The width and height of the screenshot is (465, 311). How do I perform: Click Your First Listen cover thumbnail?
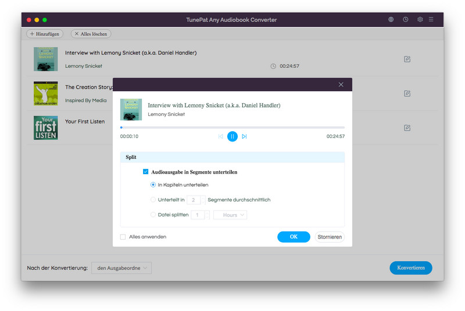[x=46, y=128]
